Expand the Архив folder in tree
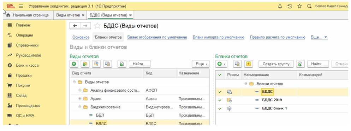 (x=80, y=99)
